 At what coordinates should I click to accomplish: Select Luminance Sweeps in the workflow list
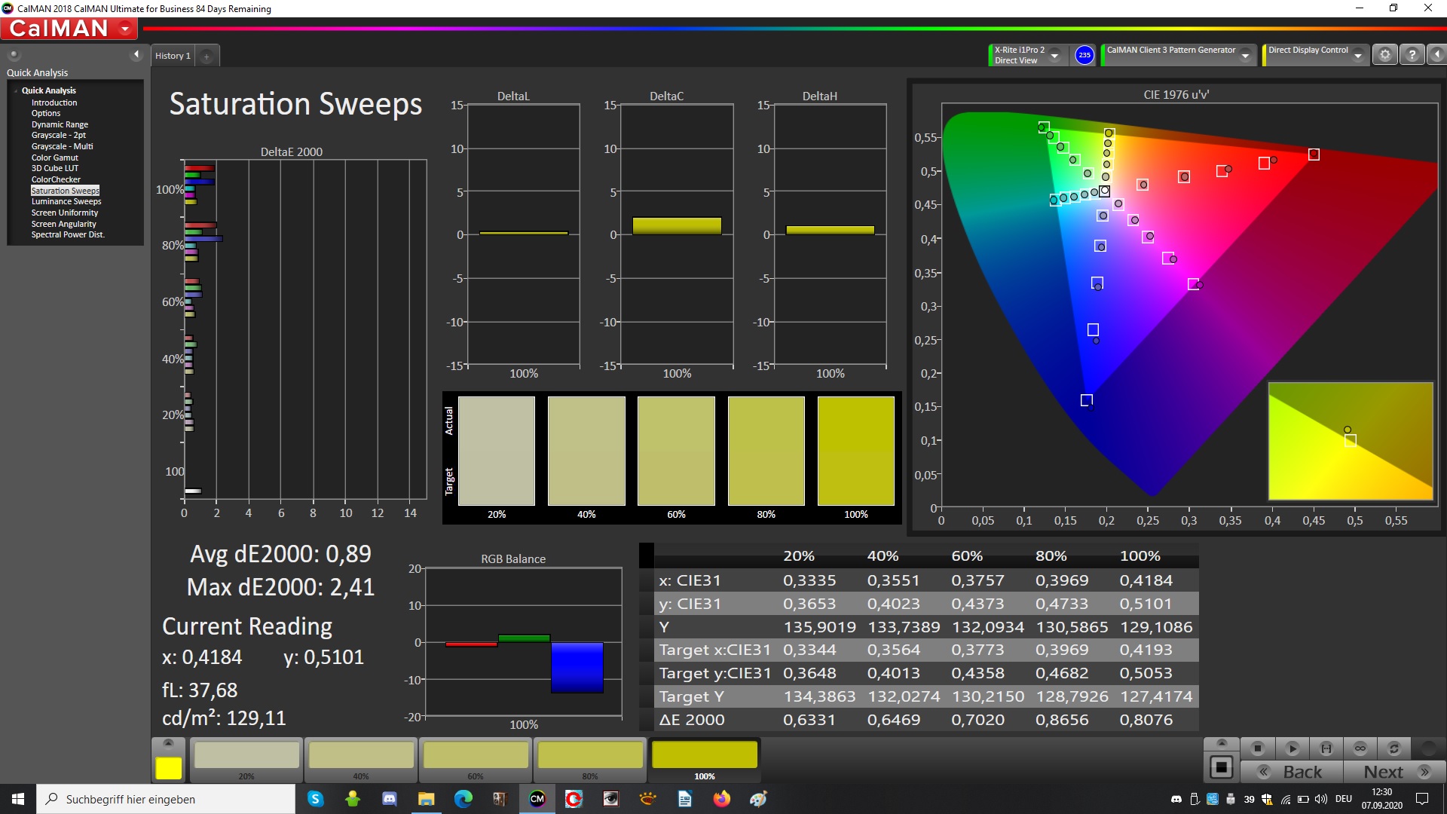click(66, 202)
